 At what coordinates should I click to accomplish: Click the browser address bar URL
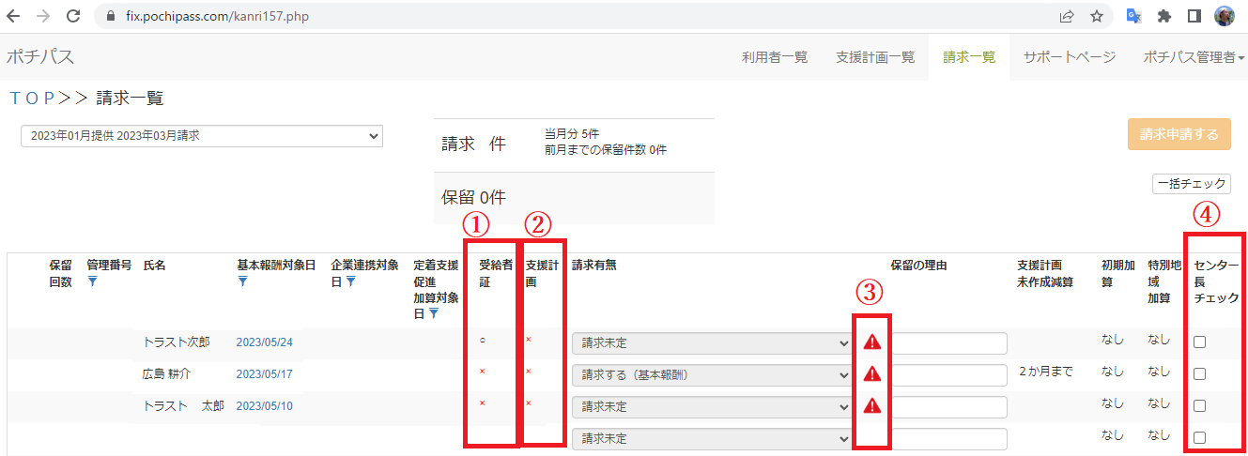[x=217, y=16]
